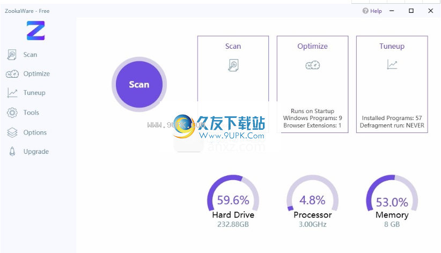Screen dimensions: 441x253
Task: Click the 'Windows Programs: 9' text
Action: click(312, 118)
